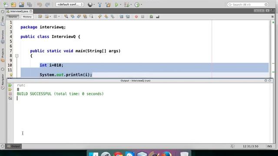Click the Save All toolbar icon
The image size is (278, 156).
pyautogui.click(x=30, y=5)
